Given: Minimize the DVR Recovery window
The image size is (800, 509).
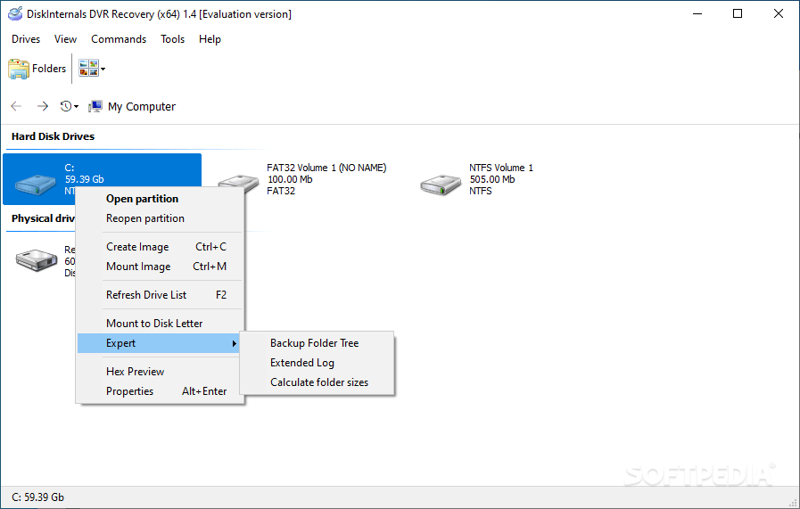Looking at the screenshot, I should point(697,13).
